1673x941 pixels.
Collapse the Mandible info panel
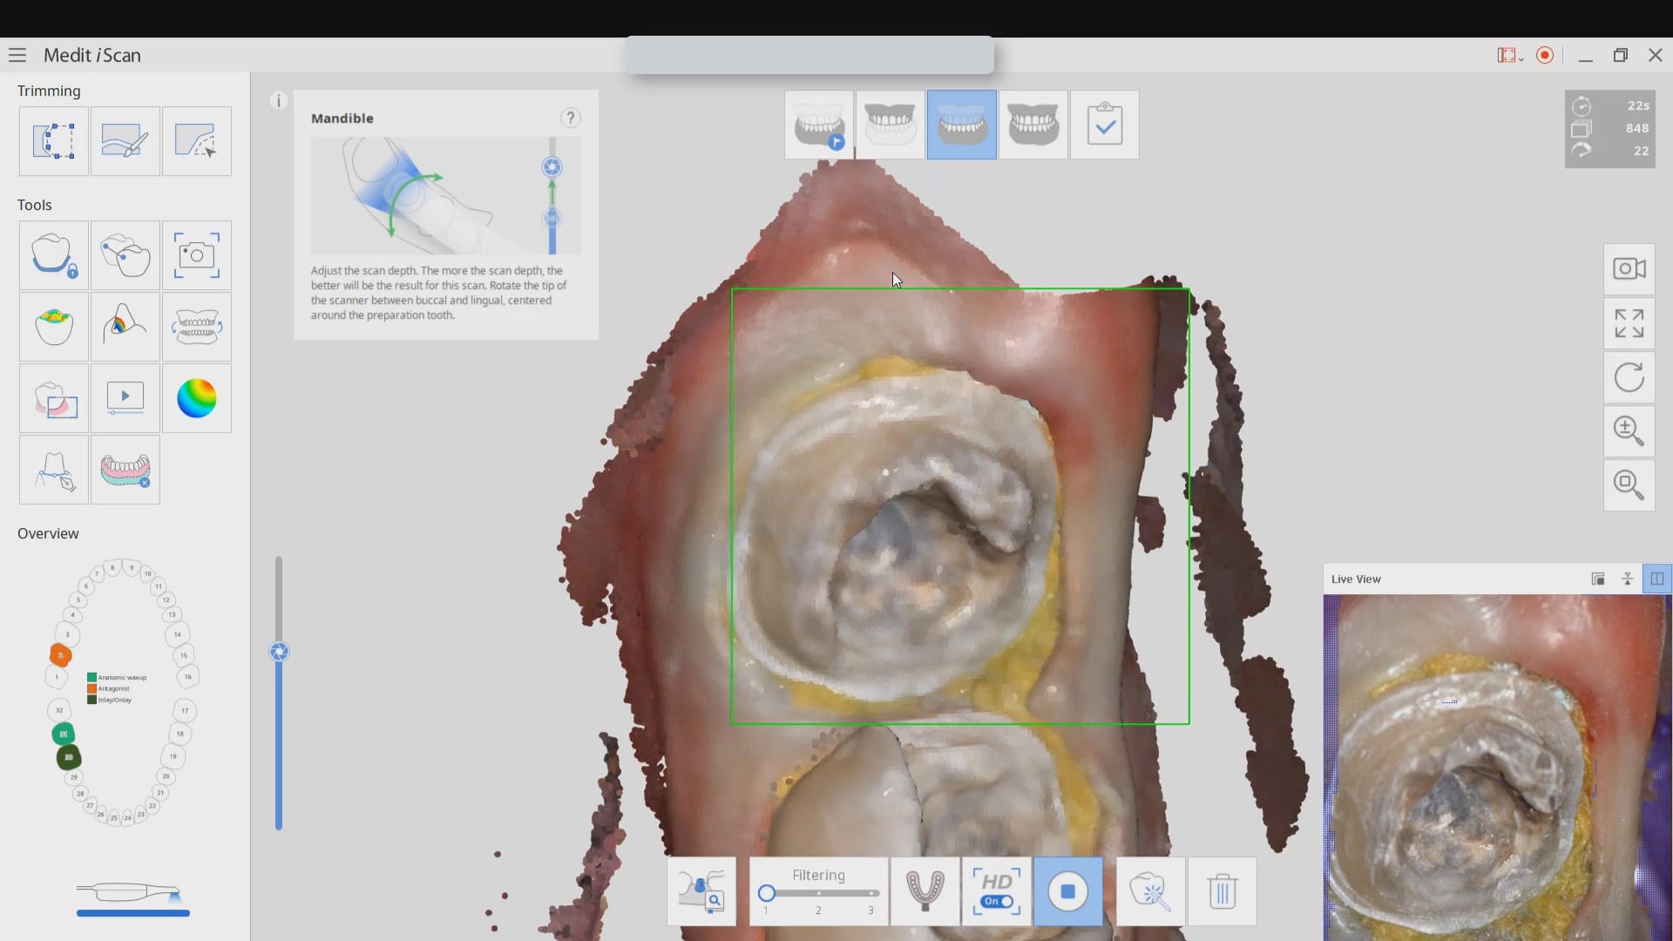click(279, 101)
